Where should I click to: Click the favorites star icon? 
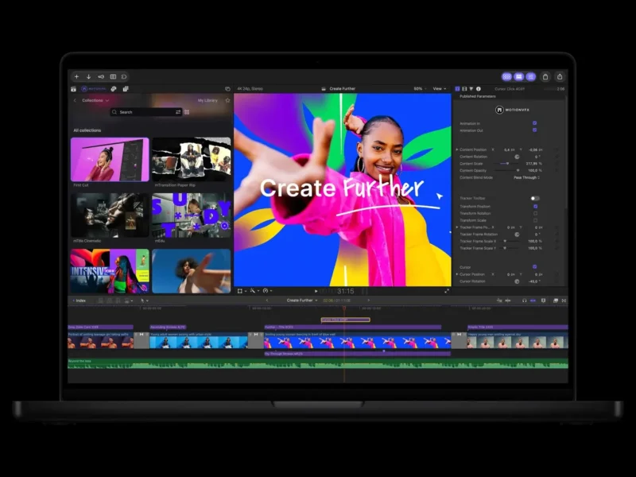pyautogui.click(x=227, y=100)
